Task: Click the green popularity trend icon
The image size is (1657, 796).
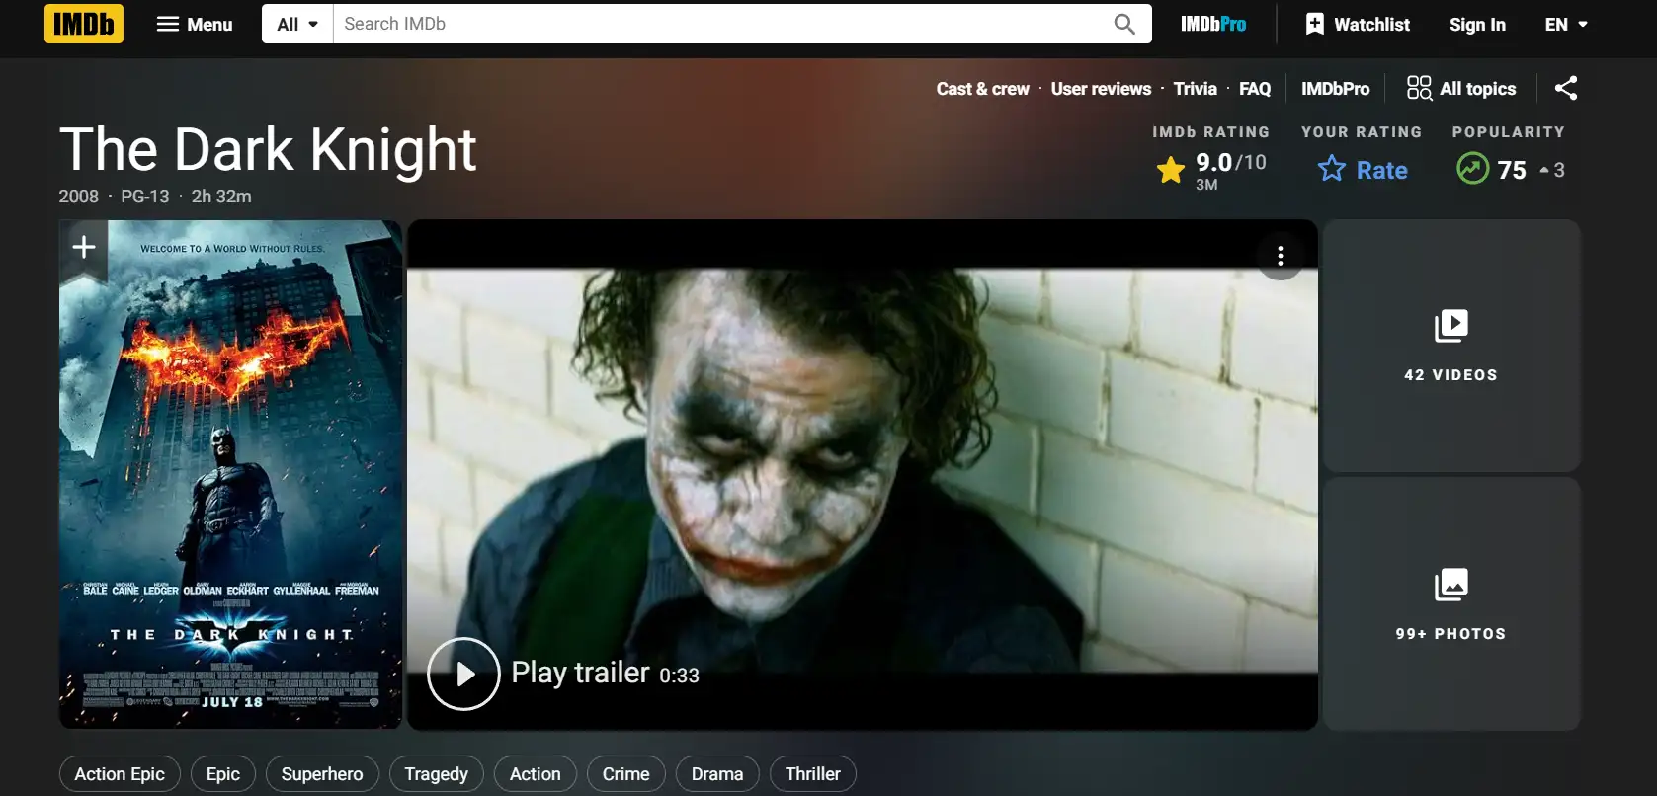Action: point(1472,169)
